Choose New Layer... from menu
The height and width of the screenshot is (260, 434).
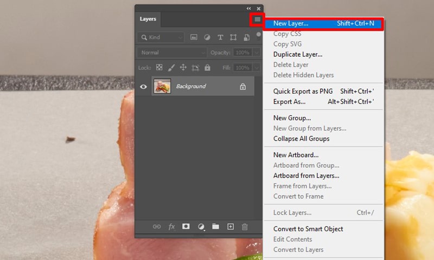pyautogui.click(x=323, y=23)
